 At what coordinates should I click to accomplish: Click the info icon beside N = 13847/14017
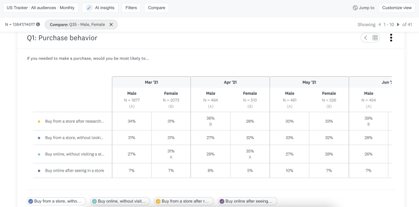[x=38, y=25]
